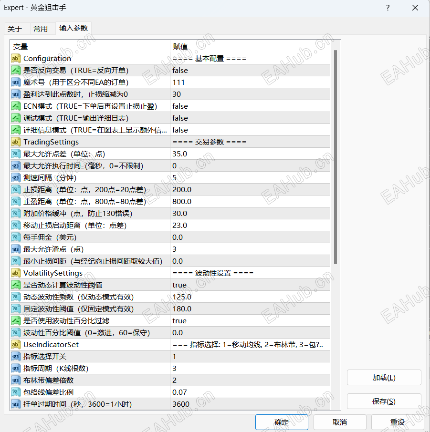Image resolution: width=430 pixels, height=432 pixels.
Task: Click the 挂单过期时间 integer icon
Action: click(x=16, y=404)
